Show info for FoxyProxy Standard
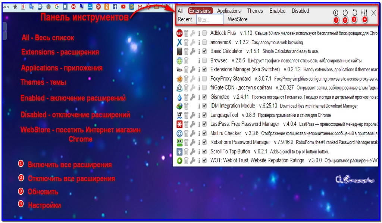 pyautogui.click(x=199, y=79)
